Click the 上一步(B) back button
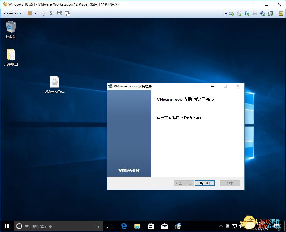 184,183
